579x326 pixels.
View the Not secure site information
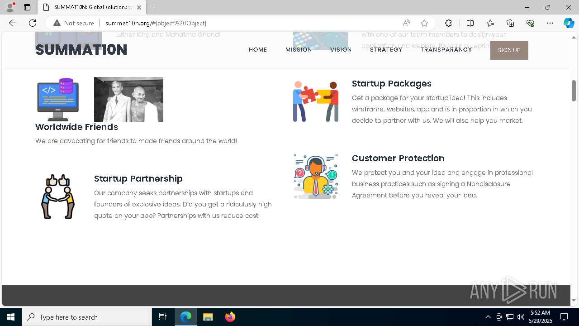(74, 23)
